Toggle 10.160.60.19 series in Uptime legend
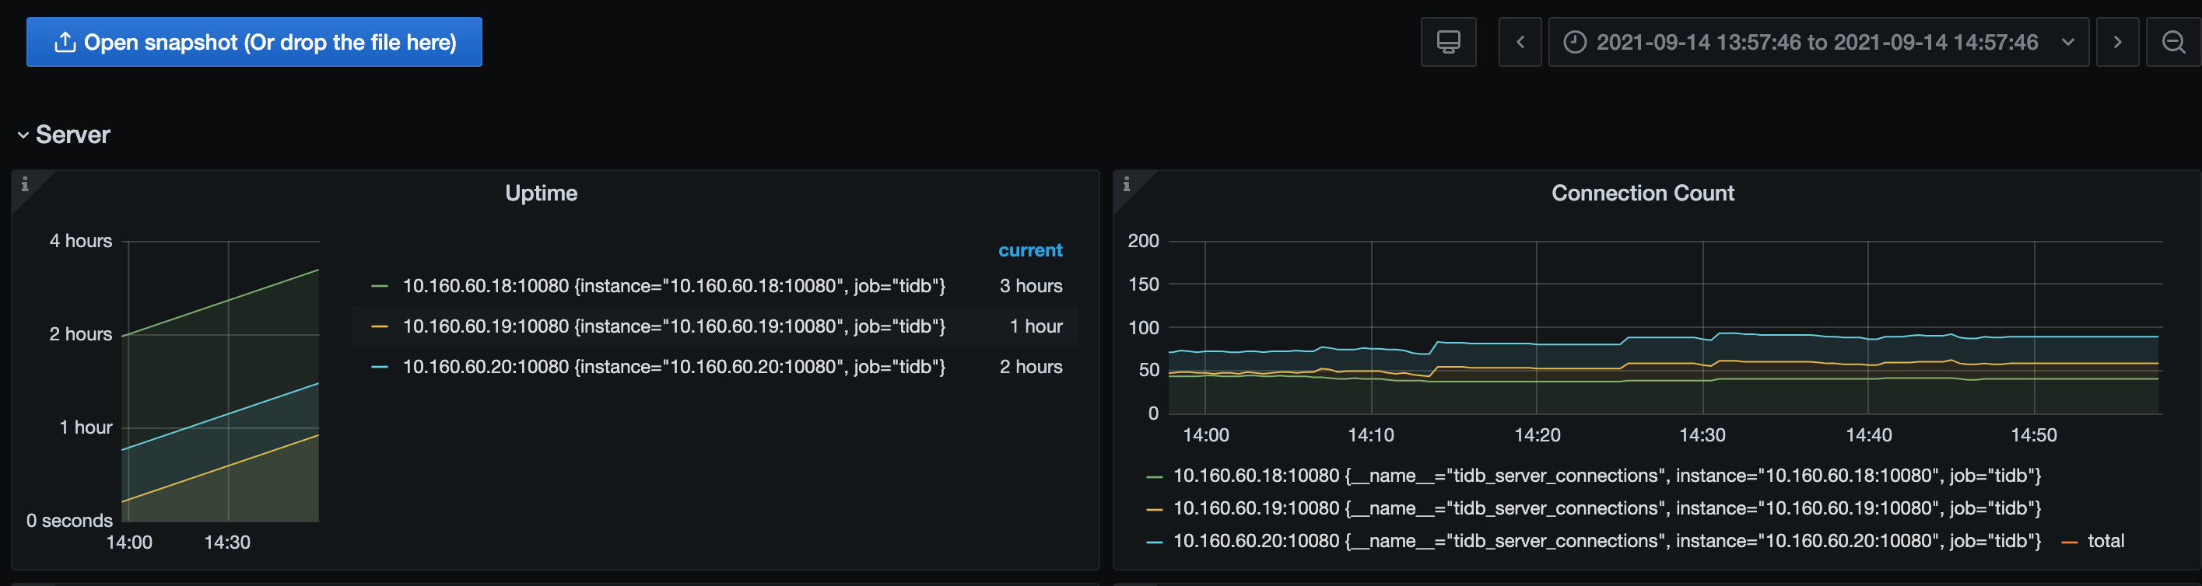Viewport: 2202px width, 586px height. coord(673,326)
